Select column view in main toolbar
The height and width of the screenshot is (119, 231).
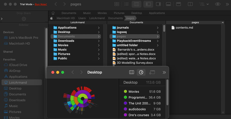pyautogui.click(x=136, y=4)
